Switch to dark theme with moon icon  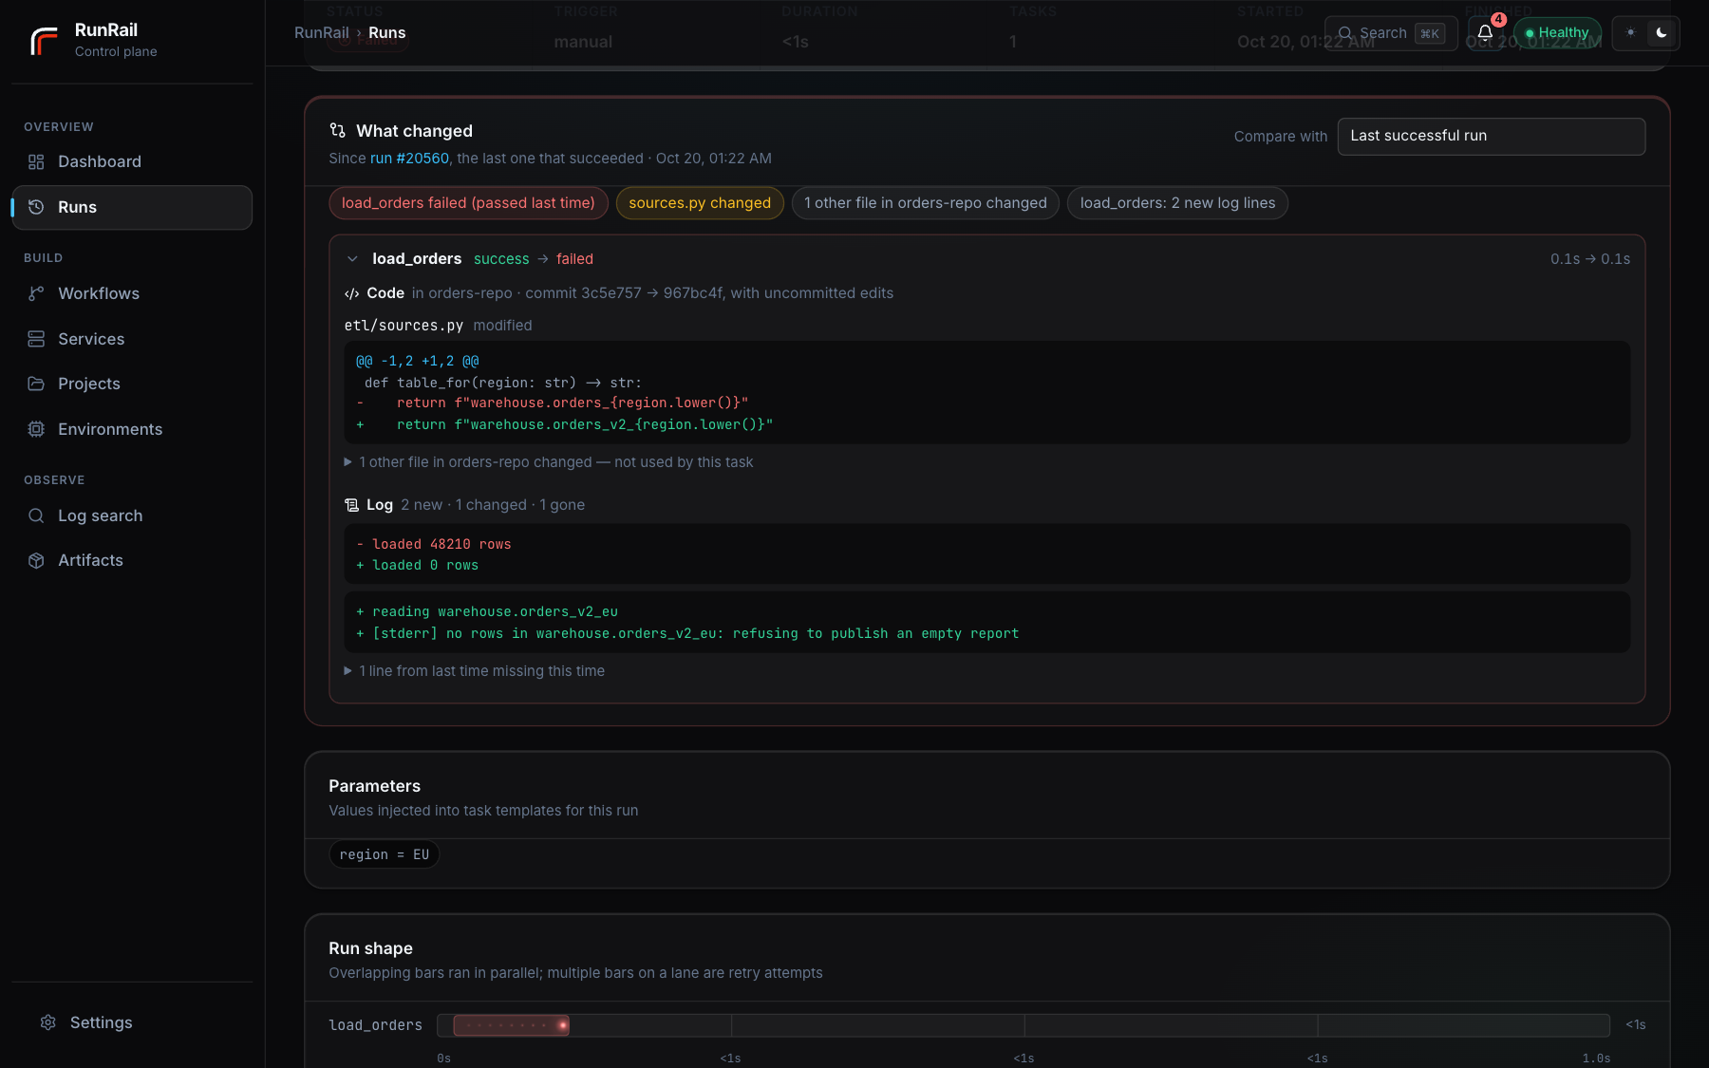1662,33
